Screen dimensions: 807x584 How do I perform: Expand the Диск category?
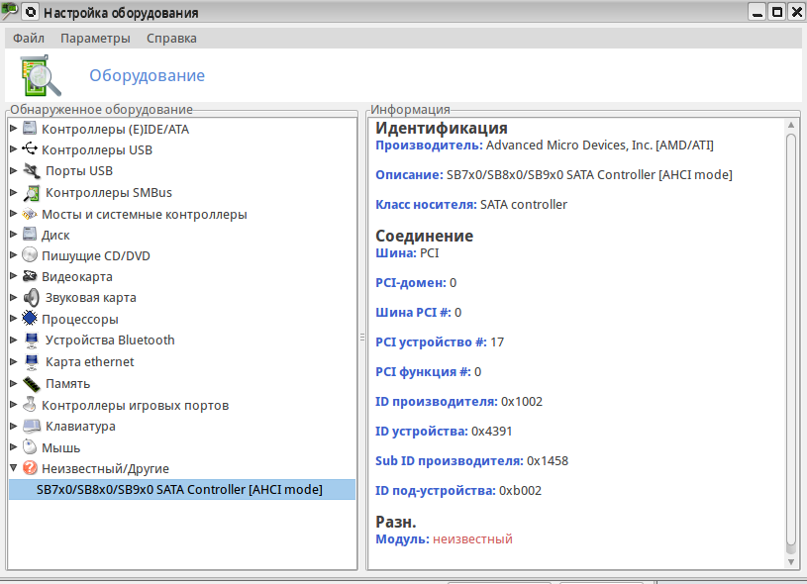(13, 235)
